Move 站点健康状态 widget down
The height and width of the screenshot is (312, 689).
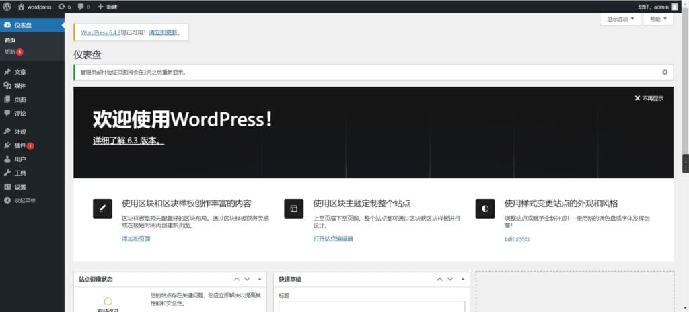pos(247,280)
